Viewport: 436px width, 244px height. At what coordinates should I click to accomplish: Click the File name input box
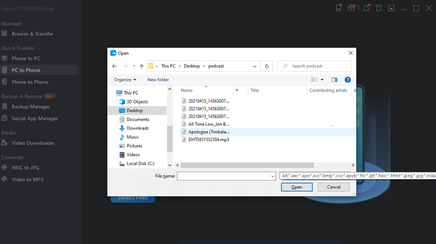tap(223, 176)
